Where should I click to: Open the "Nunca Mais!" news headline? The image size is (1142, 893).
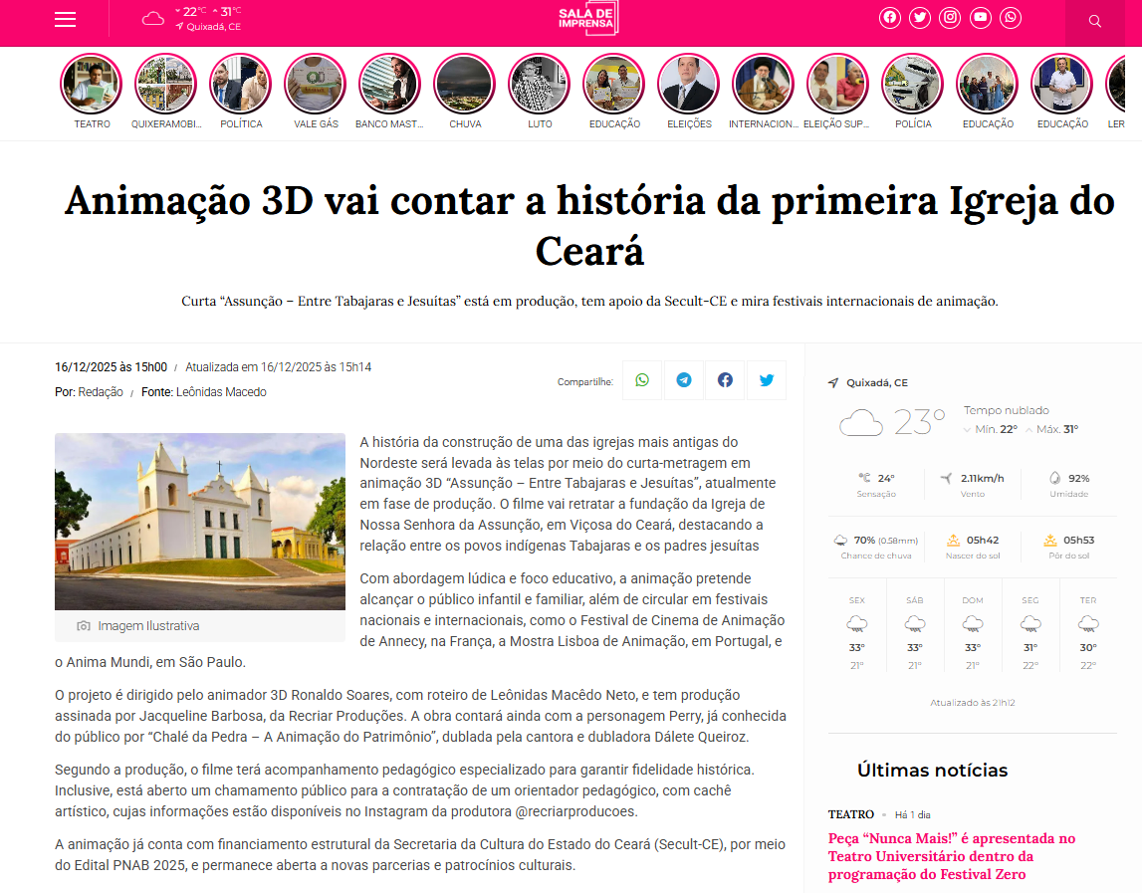point(952,856)
